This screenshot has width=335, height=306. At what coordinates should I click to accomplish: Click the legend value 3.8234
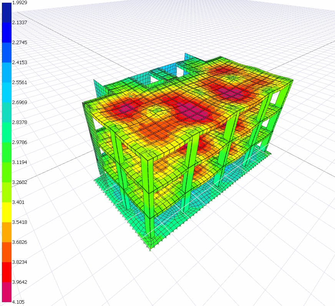[20, 262]
